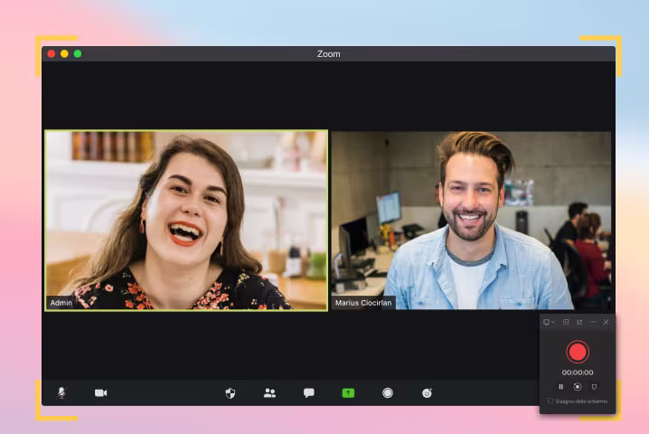Minimize the recorder panel
Screen dimensions: 649x434
point(593,322)
